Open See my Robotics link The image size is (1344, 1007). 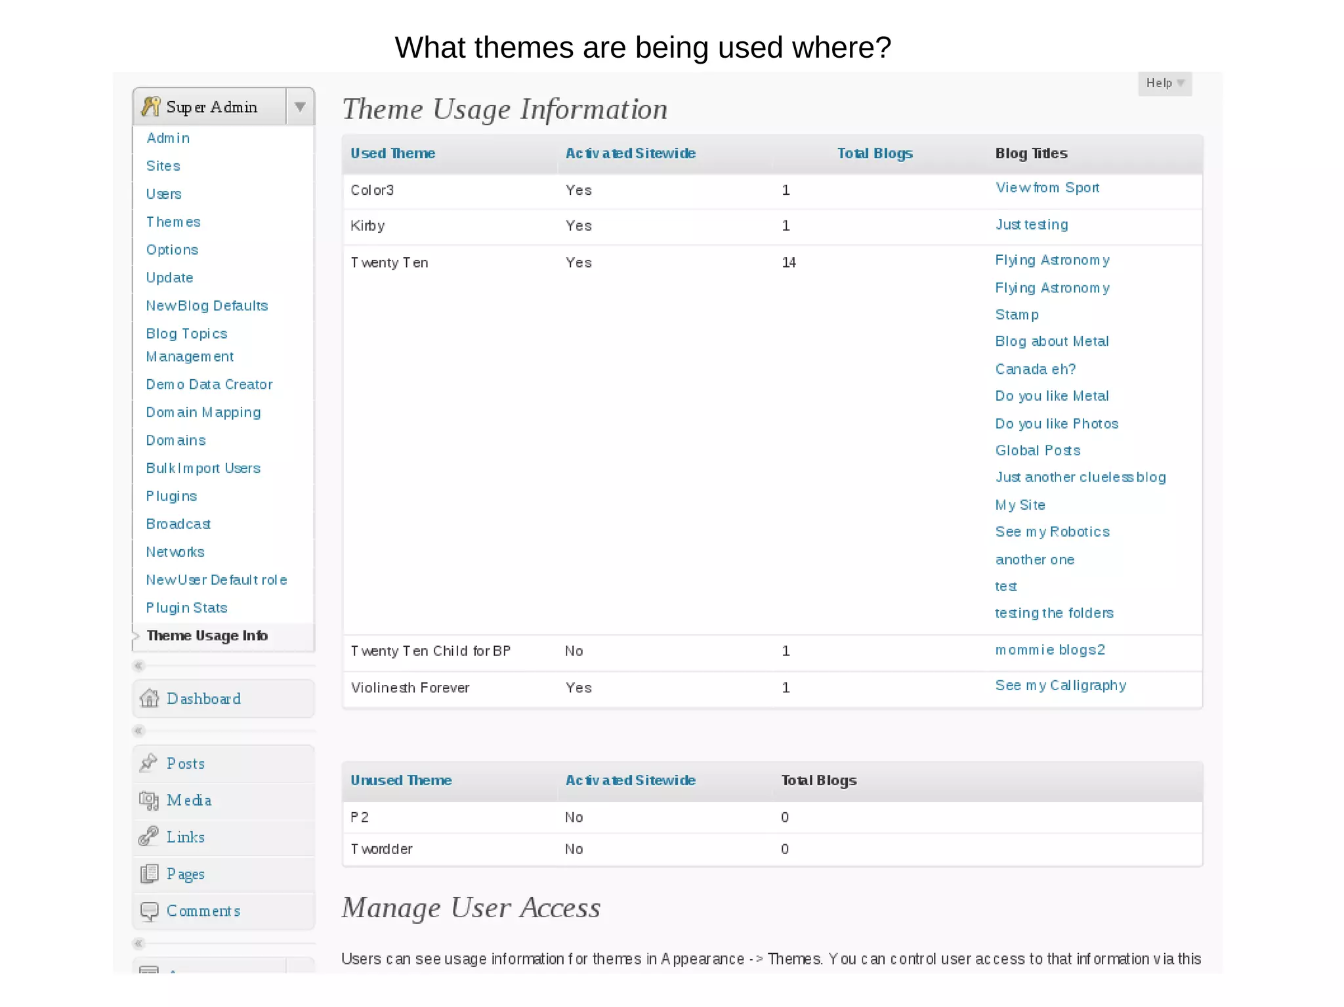(1053, 532)
